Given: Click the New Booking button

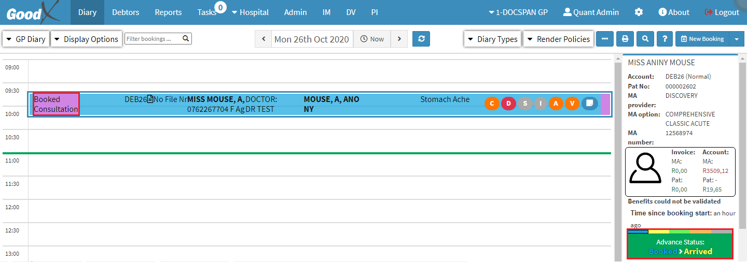Looking at the screenshot, I should click(x=702, y=39).
